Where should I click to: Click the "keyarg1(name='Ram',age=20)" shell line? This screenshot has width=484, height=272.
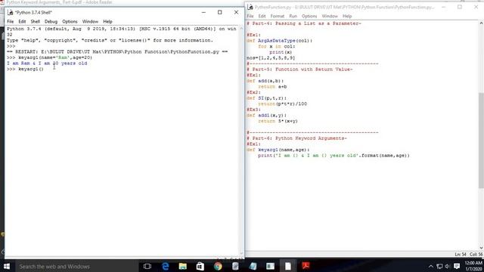coord(49,57)
